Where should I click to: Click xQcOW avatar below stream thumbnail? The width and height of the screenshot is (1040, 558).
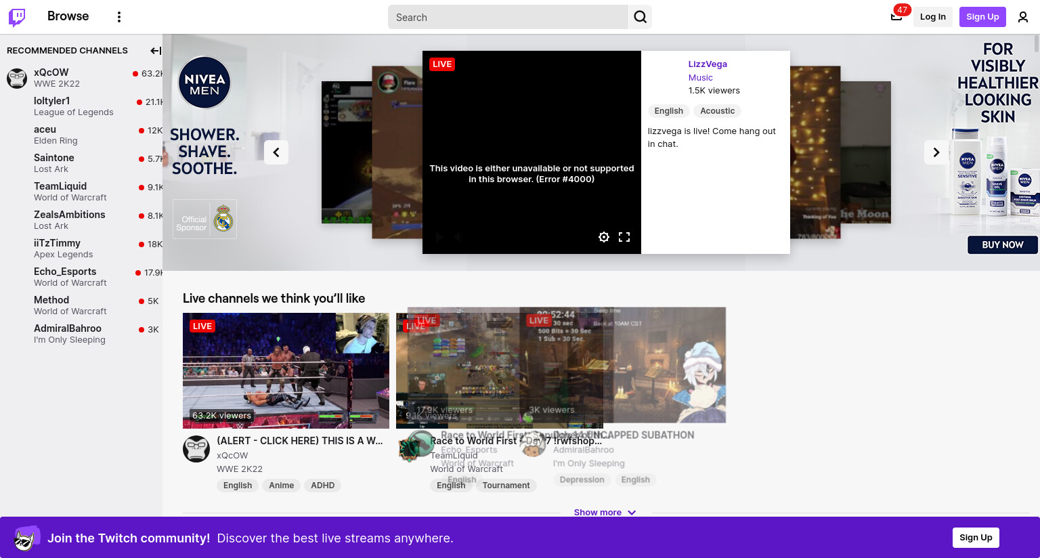[x=196, y=449]
